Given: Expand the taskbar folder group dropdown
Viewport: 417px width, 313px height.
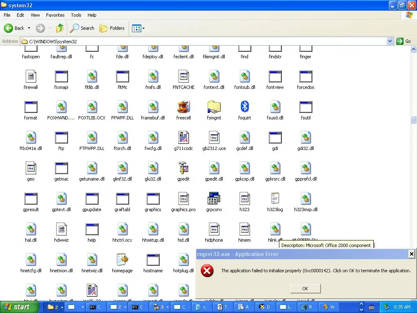Looking at the screenshot, I should 62,307.
